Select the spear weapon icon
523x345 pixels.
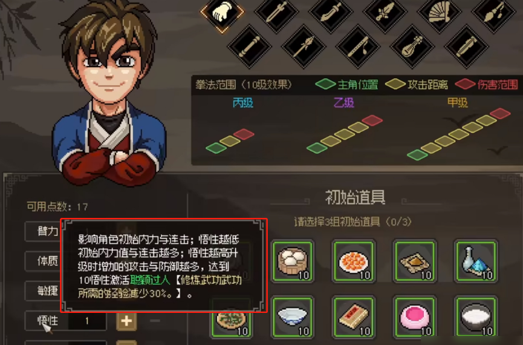304,47
